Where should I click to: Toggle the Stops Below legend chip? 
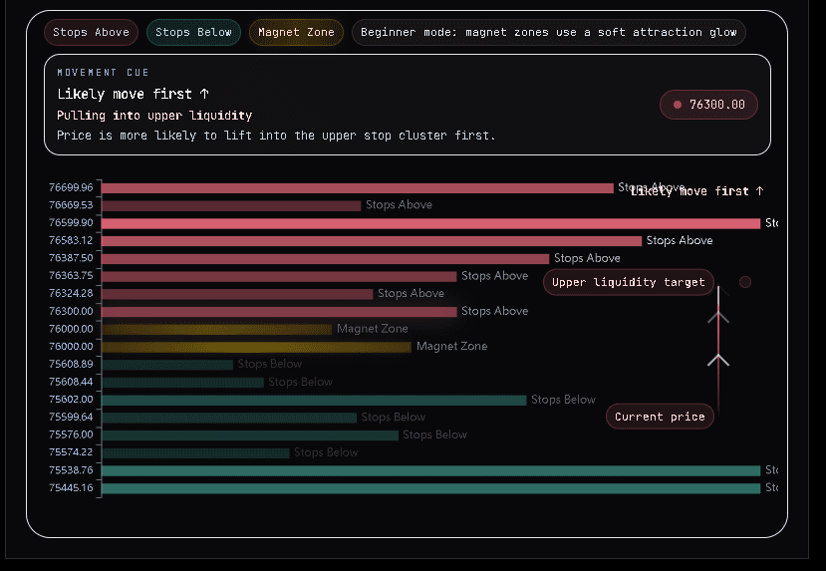tap(193, 32)
